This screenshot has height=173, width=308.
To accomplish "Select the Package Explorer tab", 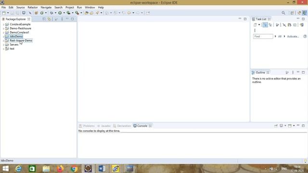I will [16, 19].
